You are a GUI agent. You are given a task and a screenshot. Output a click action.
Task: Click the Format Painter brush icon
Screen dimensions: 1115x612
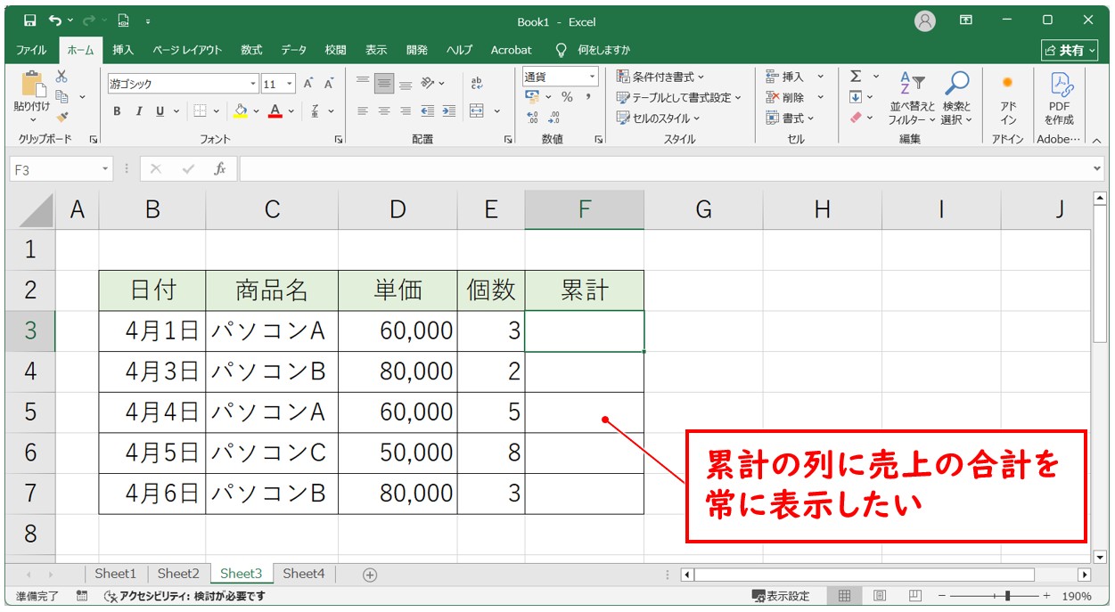61,117
